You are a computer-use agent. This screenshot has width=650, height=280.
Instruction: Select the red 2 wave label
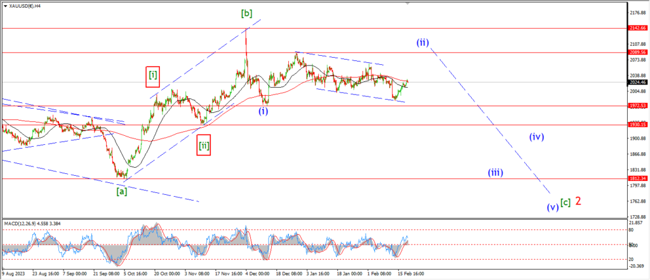click(x=579, y=201)
